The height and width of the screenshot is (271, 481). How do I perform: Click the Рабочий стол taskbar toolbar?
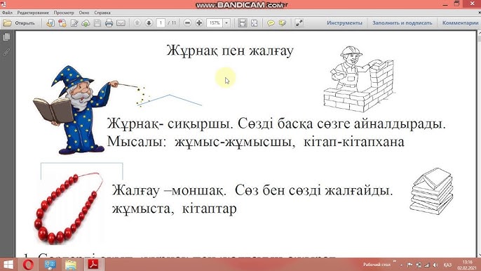tap(377, 265)
